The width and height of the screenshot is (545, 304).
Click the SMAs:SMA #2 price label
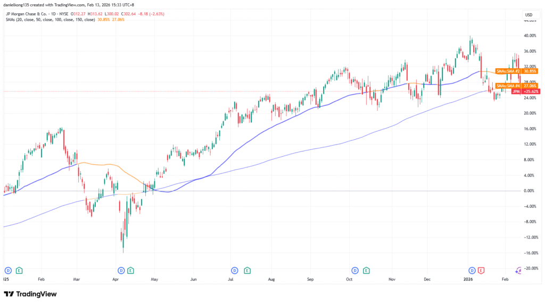tap(508, 71)
